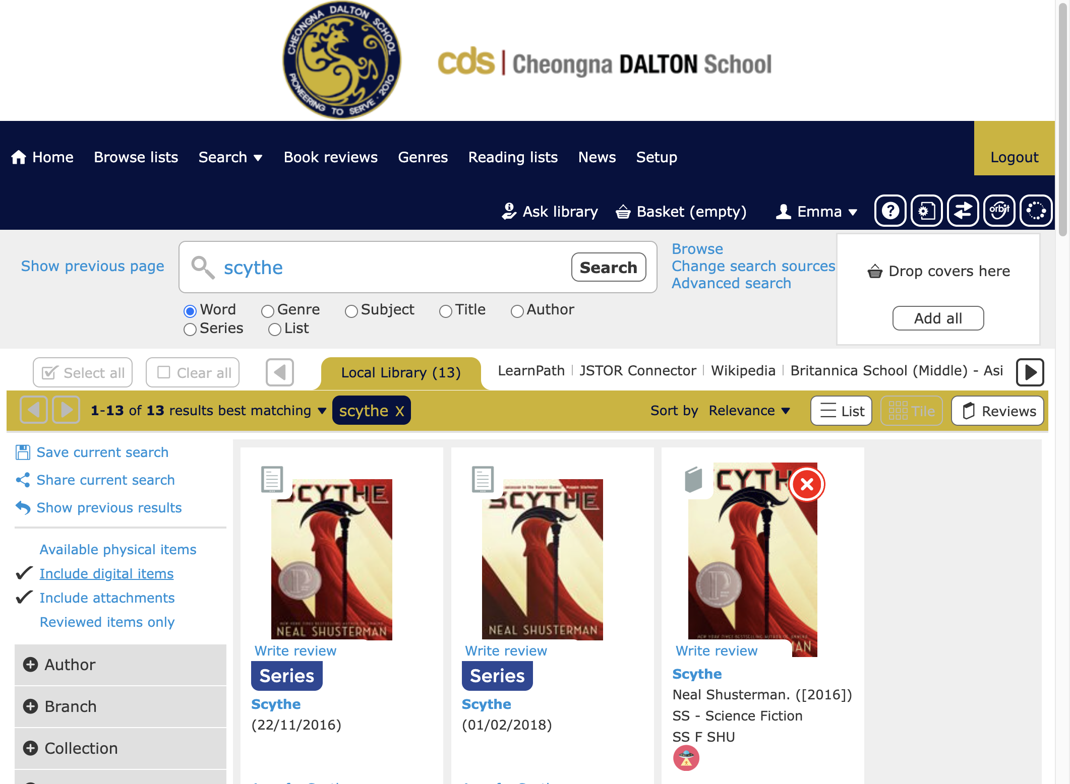Open the Search menu dropdown
This screenshot has height=784, width=1070.
[230, 157]
